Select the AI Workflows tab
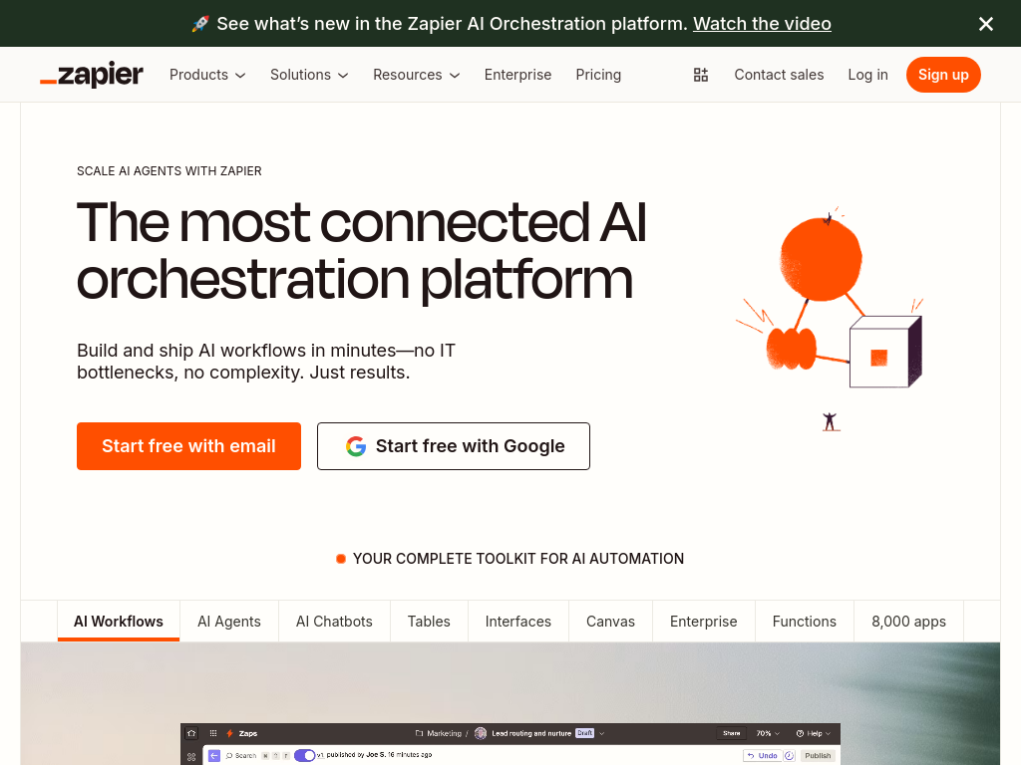Screen dimensions: 1021x765 coord(119,622)
